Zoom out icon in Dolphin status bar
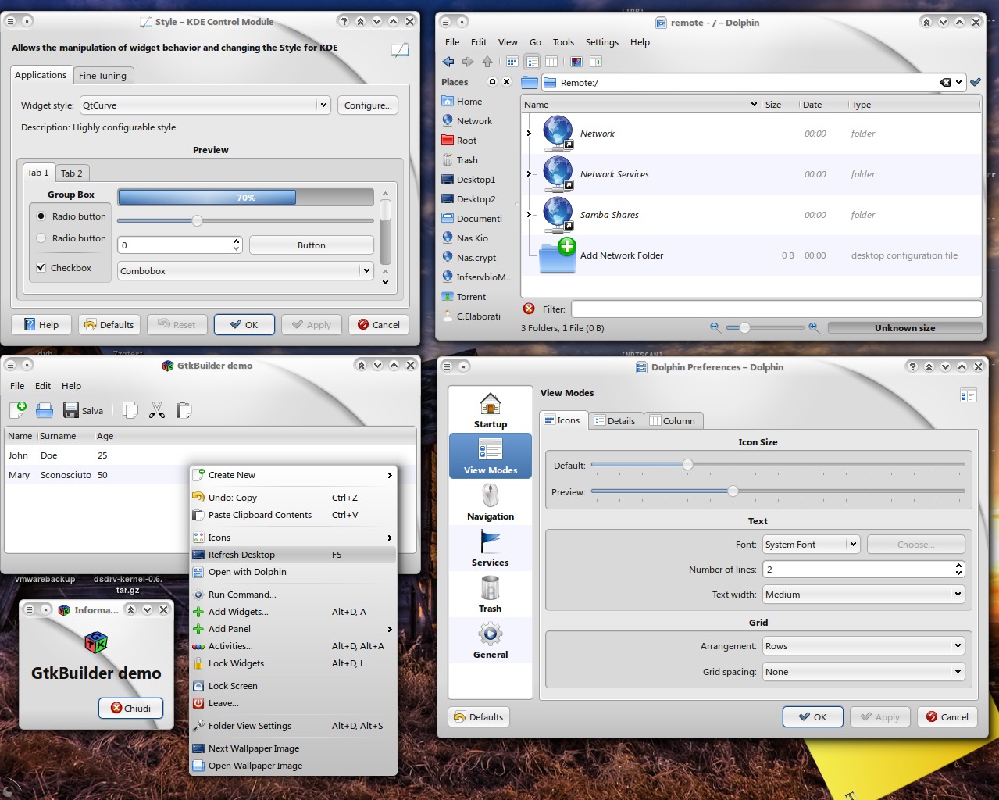Screen dimensions: 999x800 (x=715, y=328)
